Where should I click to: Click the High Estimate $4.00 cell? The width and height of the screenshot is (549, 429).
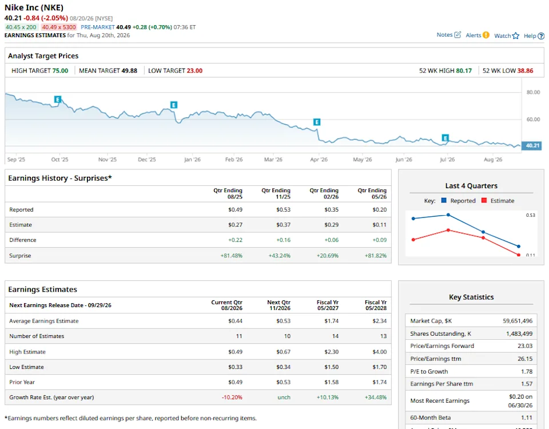point(380,352)
